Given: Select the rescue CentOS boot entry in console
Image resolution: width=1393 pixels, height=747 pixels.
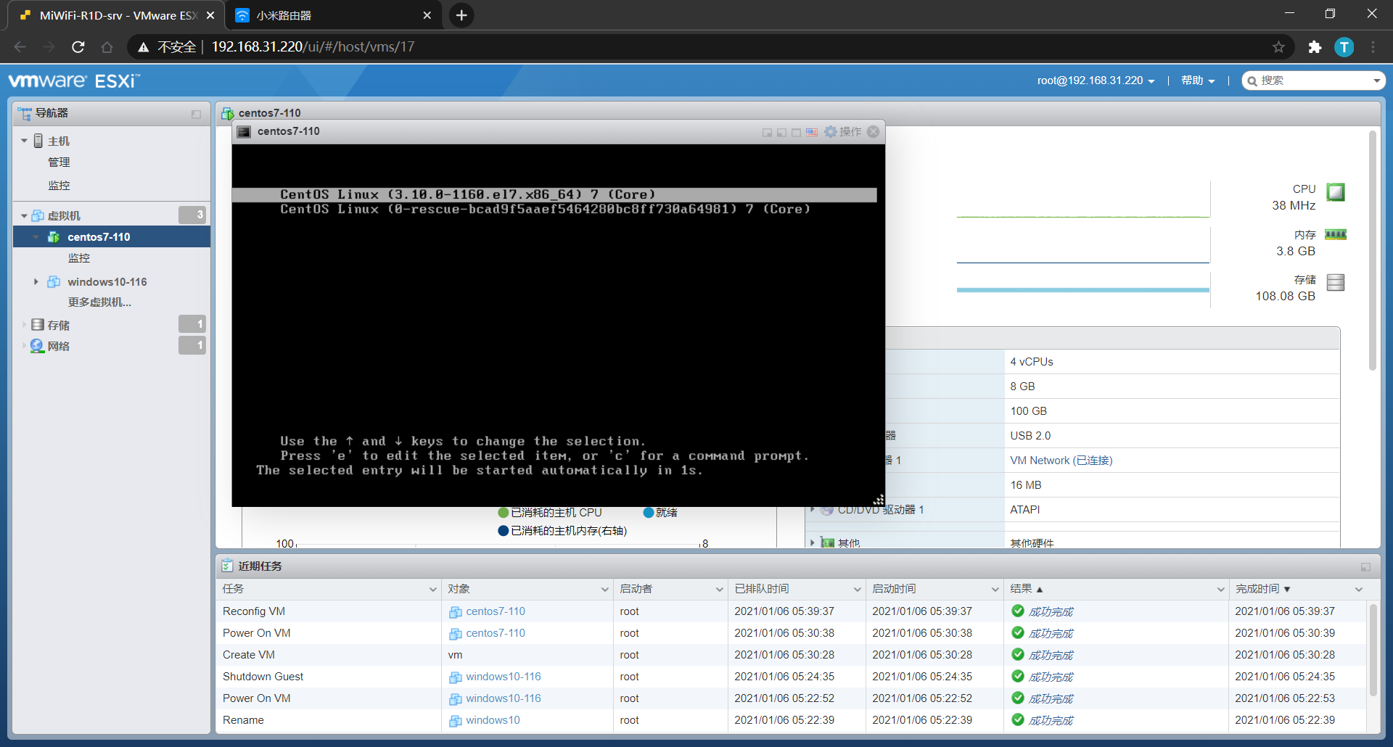Looking at the screenshot, I should pos(545,209).
